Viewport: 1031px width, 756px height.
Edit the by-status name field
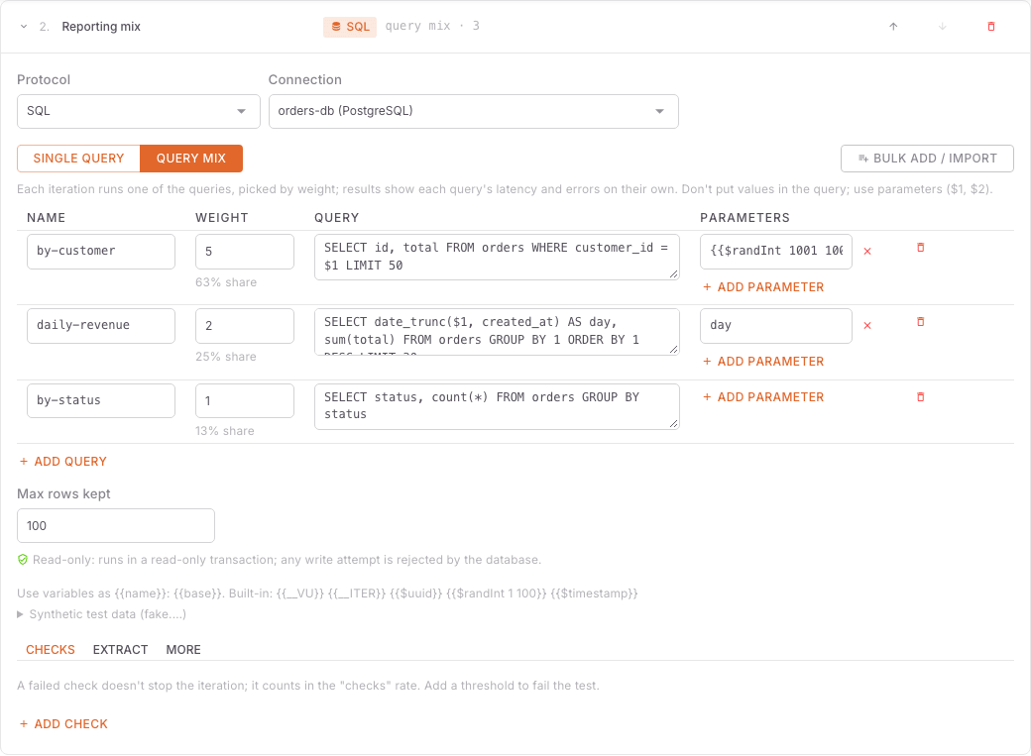[x=101, y=400]
